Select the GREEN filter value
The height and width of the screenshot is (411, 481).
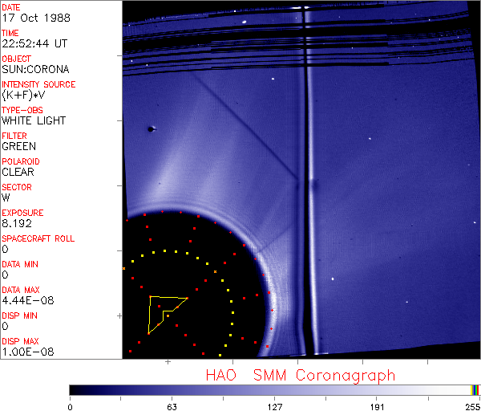pyautogui.click(x=19, y=146)
